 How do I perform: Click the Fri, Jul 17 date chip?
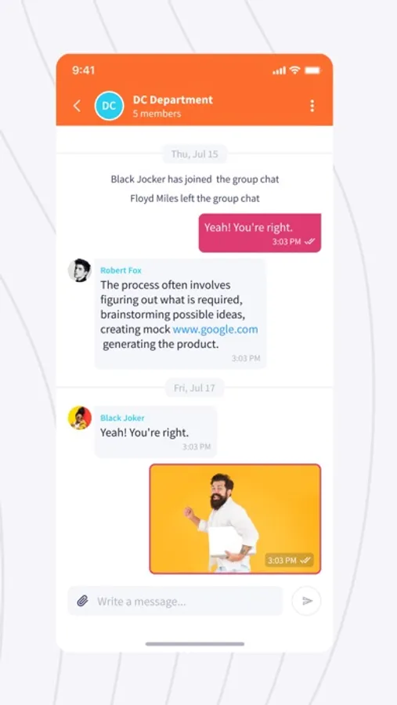pos(195,388)
